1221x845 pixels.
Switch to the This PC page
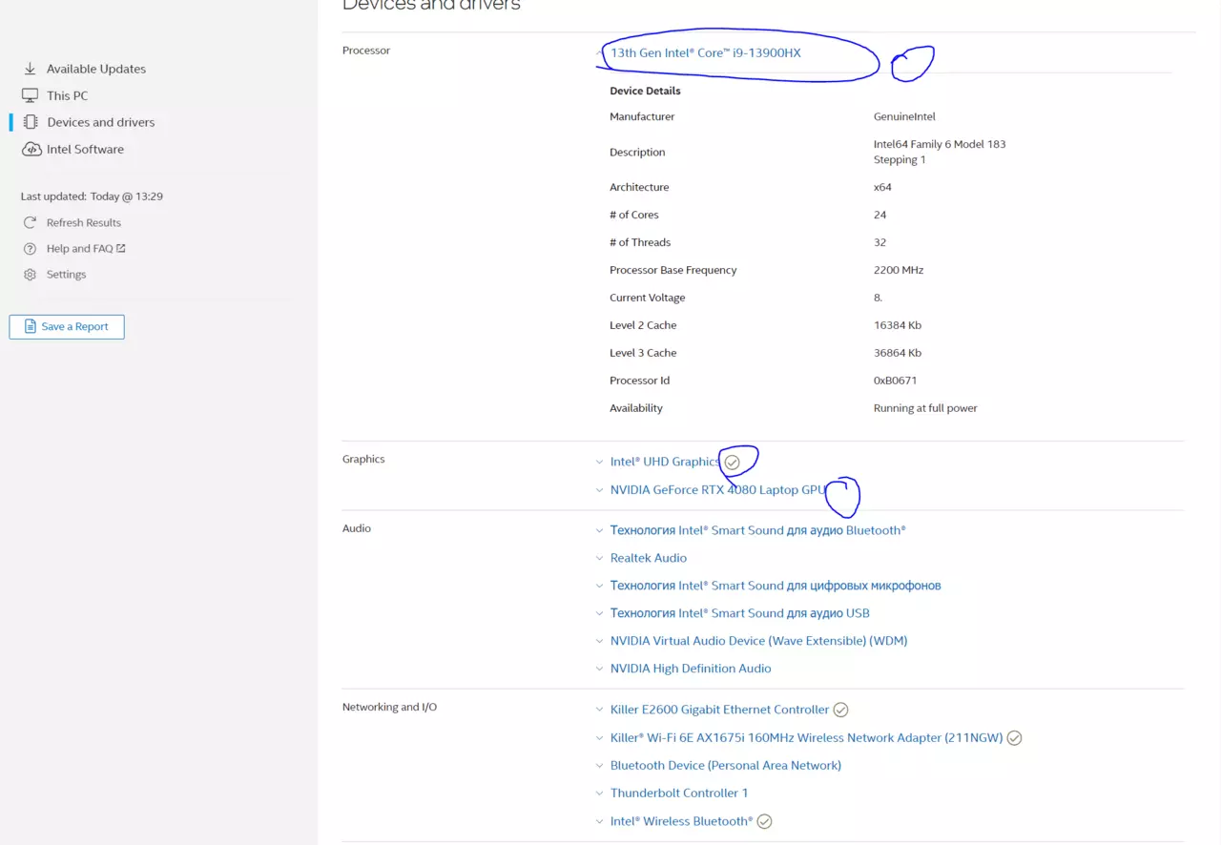(67, 95)
